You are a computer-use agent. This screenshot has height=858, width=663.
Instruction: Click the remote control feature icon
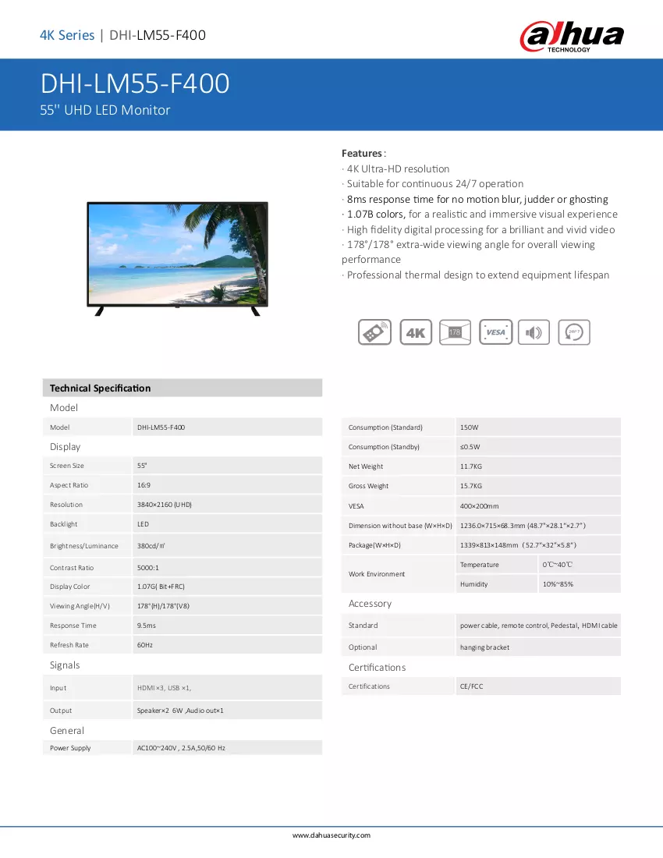(x=374, y=332)
